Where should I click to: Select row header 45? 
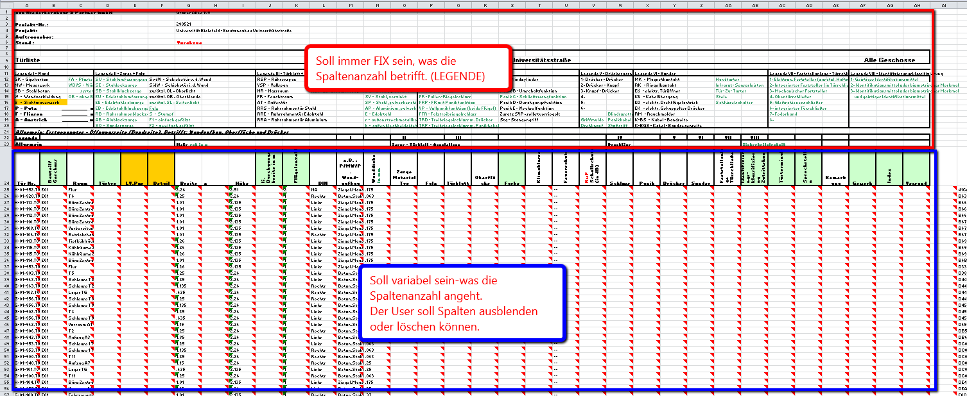(x=6, y=317)
